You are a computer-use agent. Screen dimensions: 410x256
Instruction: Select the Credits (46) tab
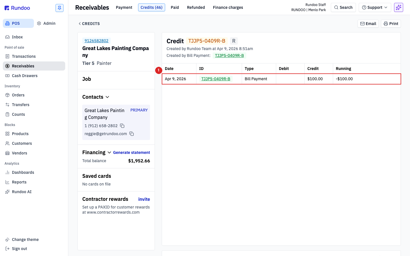(151, 7)
